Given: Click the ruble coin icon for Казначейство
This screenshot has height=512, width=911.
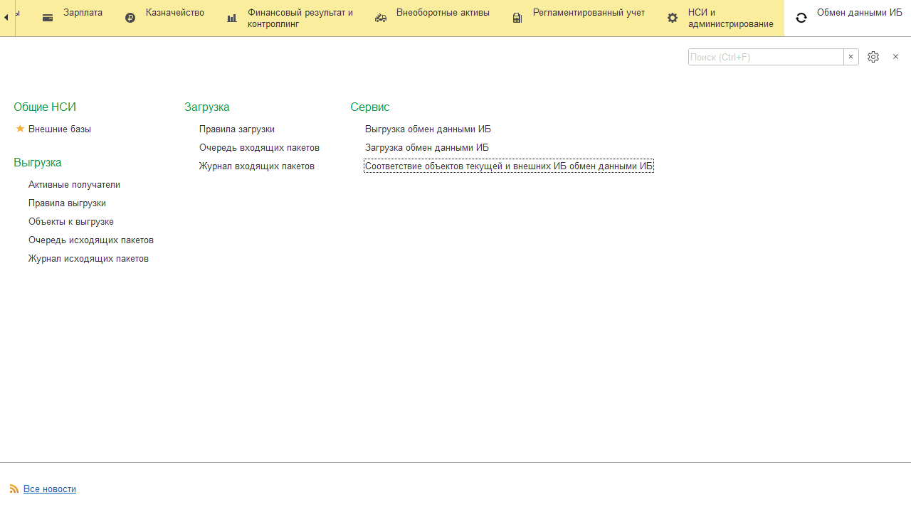Looking at the screenshot, I should (x=130, y=18).
